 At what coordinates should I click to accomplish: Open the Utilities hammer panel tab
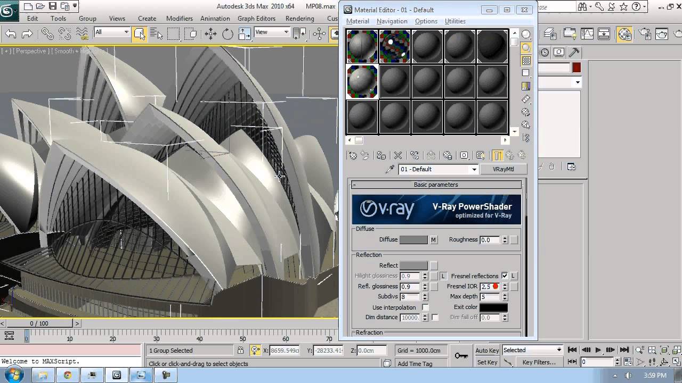pos(574,52)
